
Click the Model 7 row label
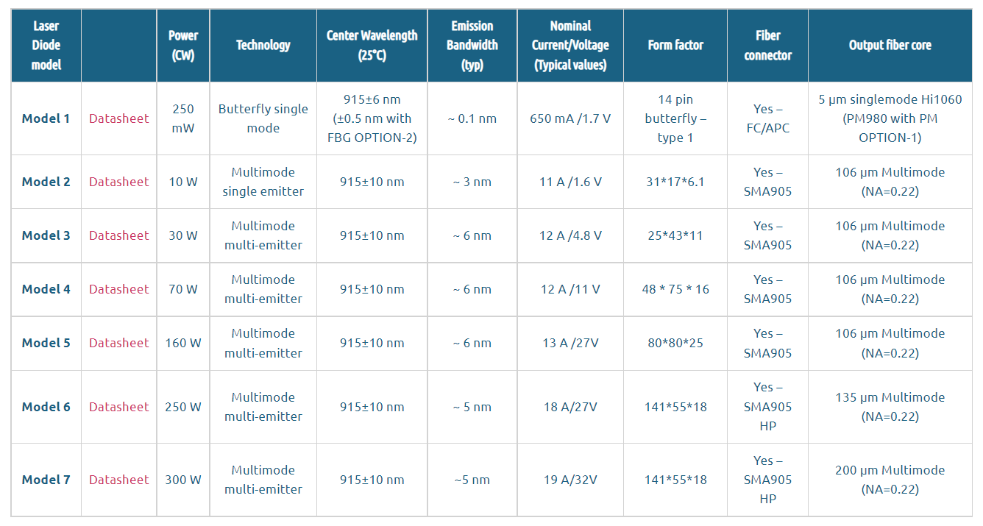tap(46, 480)
